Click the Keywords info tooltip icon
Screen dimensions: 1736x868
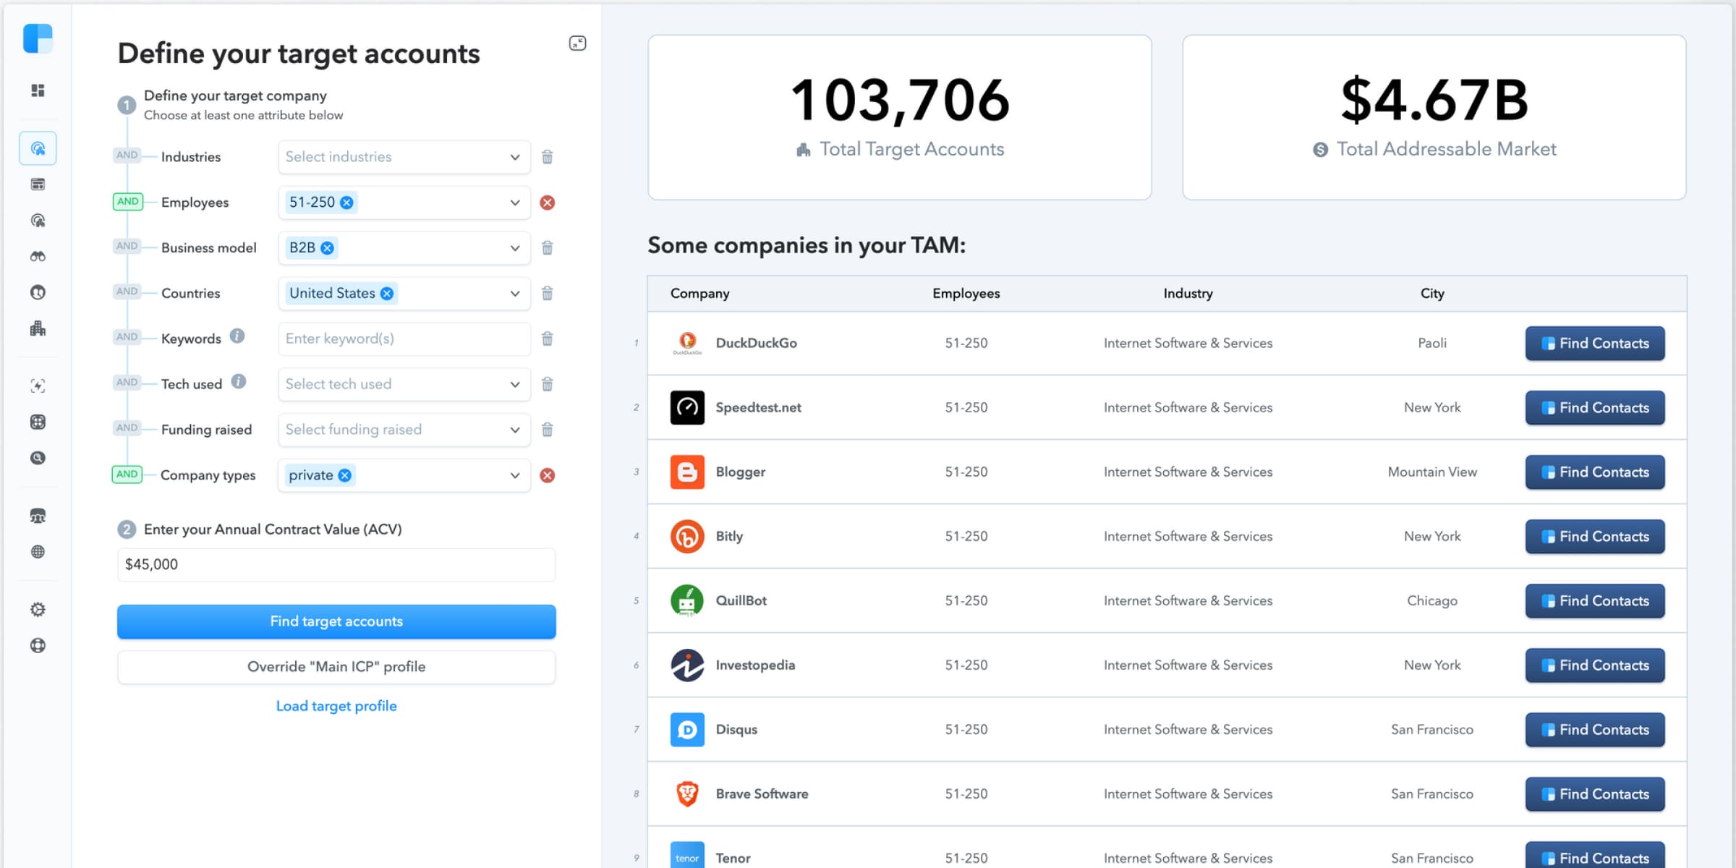coord(237,336)
